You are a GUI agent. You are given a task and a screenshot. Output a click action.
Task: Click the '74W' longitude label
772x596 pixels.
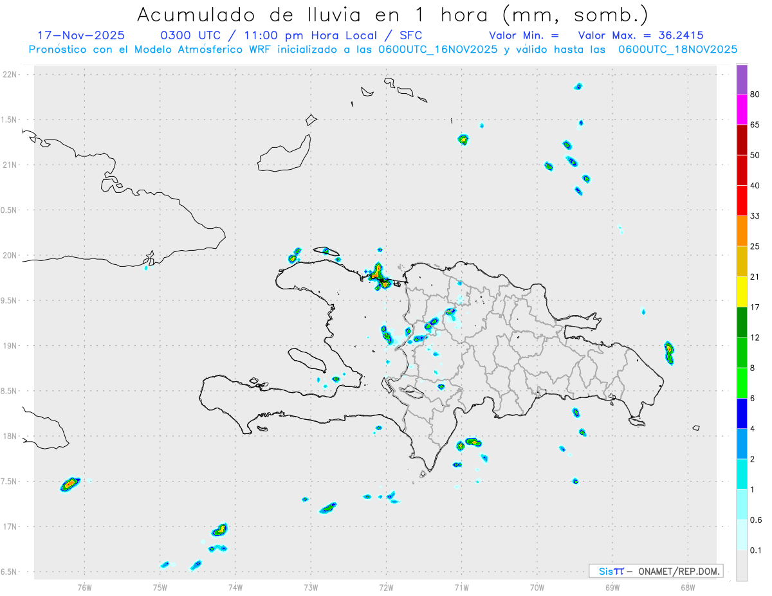(x=235, y=587)
